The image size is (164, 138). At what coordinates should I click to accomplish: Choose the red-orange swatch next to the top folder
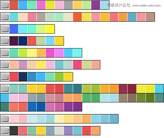tap(14, 5)
